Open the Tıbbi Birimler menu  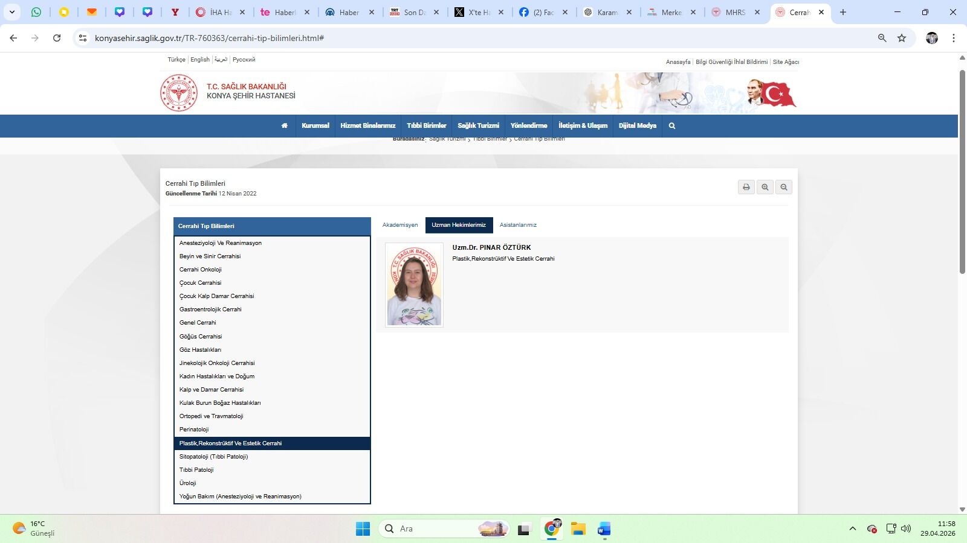[x=427, y=125]
